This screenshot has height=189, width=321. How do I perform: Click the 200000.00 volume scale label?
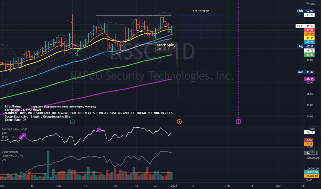312,158
